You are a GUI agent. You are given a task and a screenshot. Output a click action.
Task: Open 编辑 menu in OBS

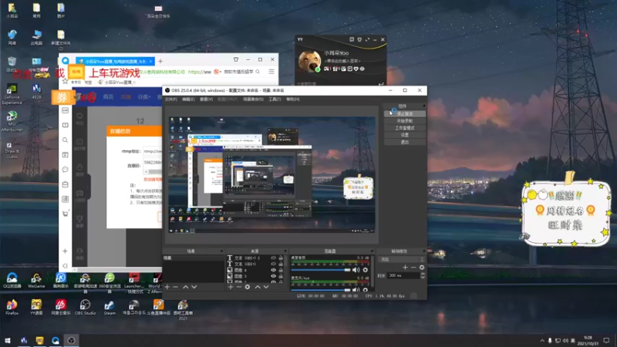point(188,99)
